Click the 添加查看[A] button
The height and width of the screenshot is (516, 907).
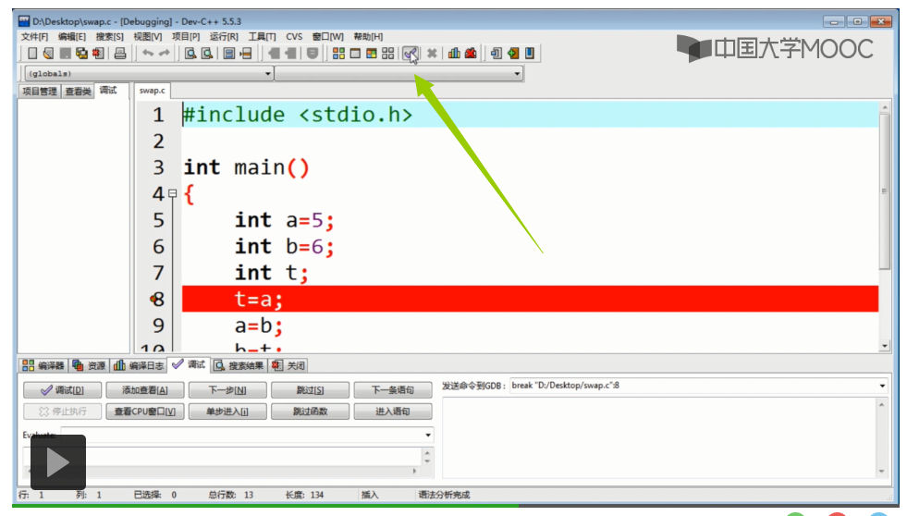pos(144,390)
